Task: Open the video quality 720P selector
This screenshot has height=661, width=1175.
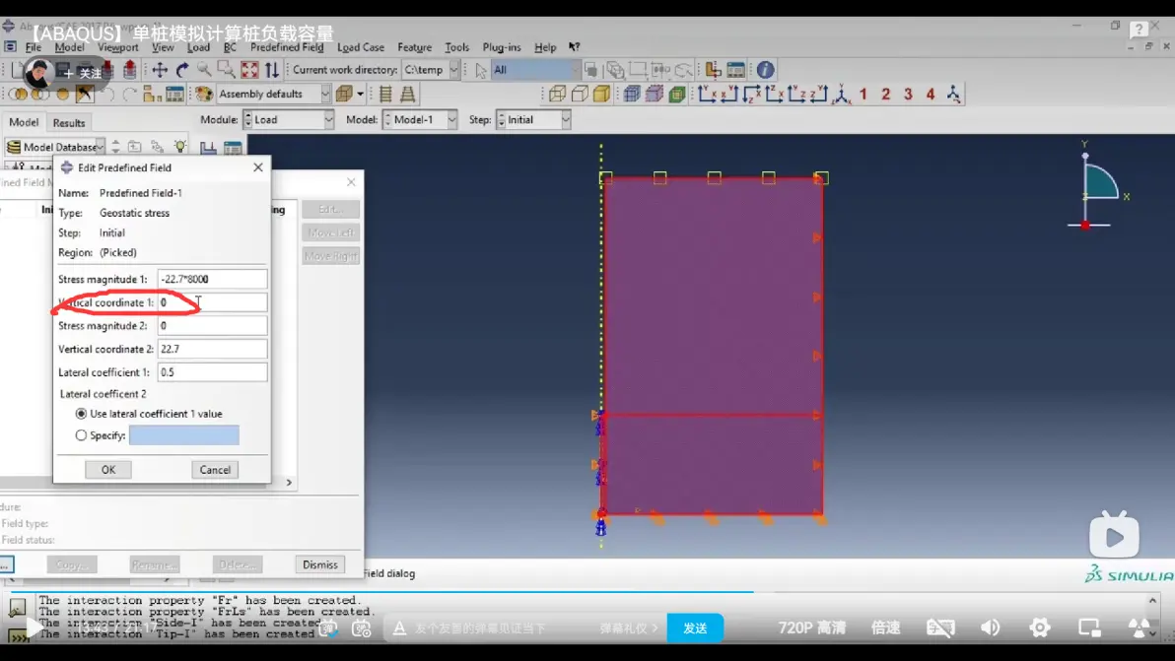Action: 811,628
